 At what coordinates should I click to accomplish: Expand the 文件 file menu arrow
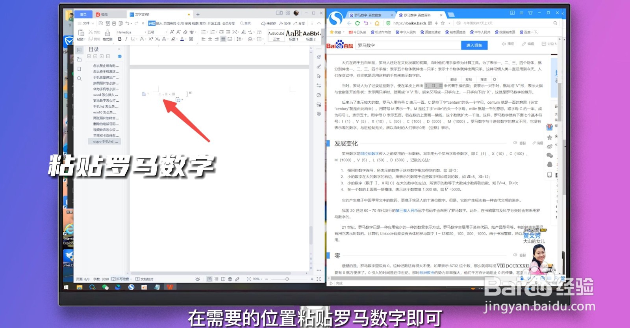pos(93,23)
